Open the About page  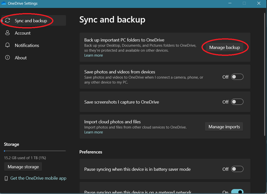point(34,58)
